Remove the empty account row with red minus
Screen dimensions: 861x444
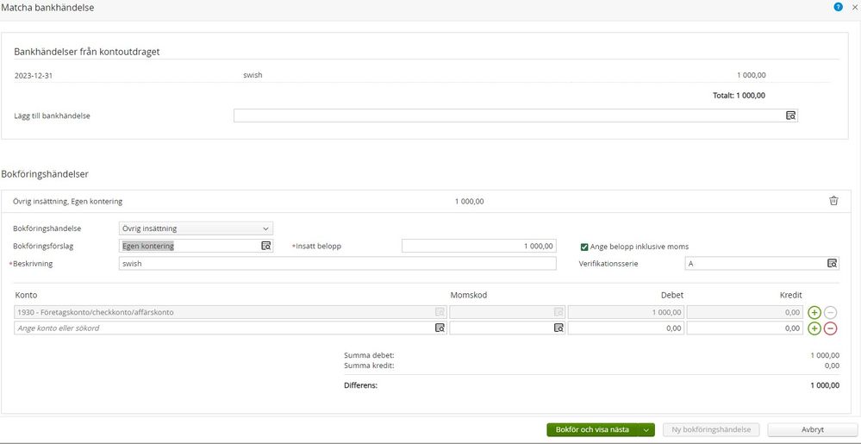coord(830,328)
